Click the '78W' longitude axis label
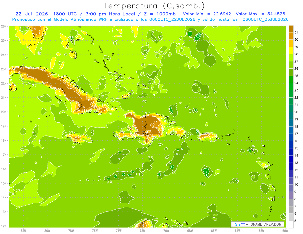 (x=71, y=230)
